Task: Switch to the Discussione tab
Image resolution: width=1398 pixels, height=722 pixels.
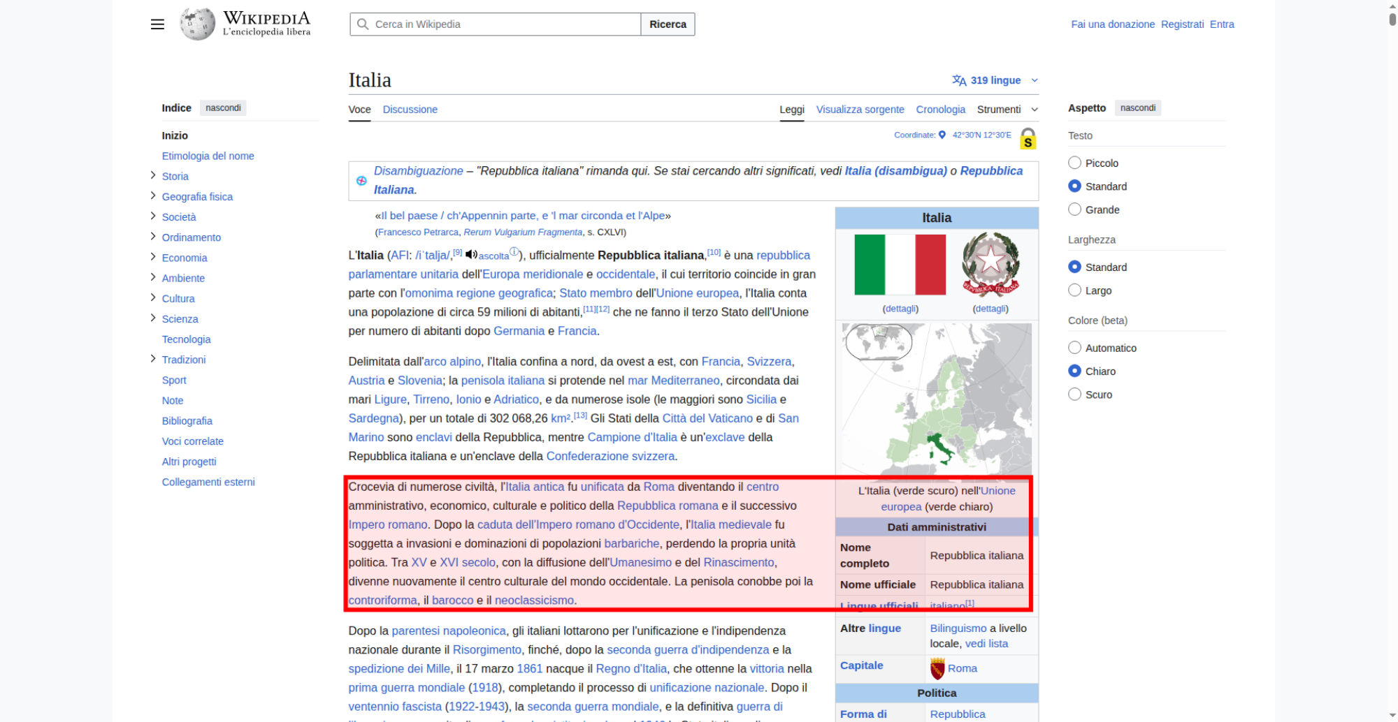Action: (410, 110)
